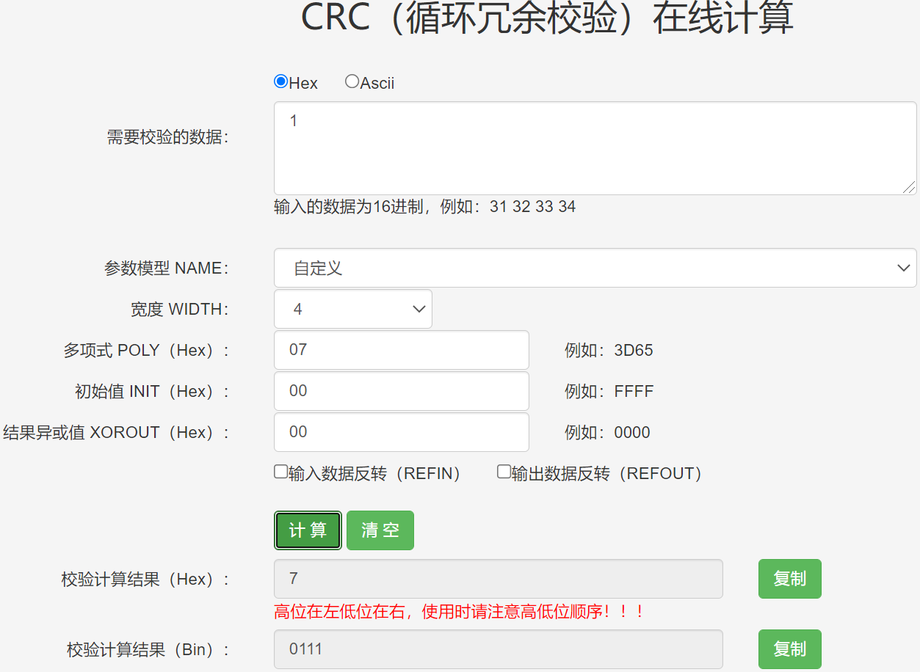Click the label 宽度 WIDTH
This screenshot has height=672, width=920.
coord(180,310)
